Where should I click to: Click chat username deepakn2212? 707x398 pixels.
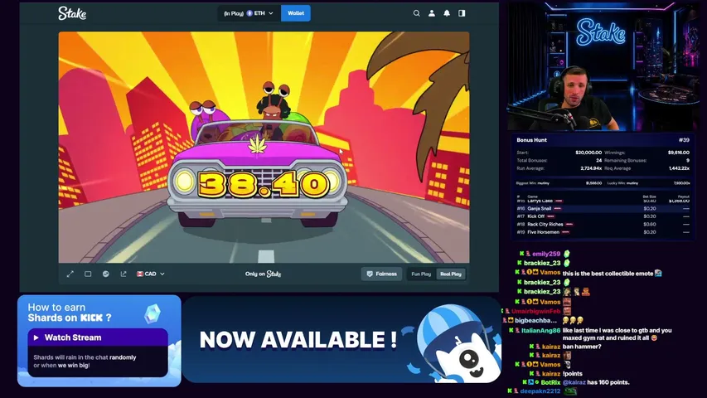coord(540,391)
